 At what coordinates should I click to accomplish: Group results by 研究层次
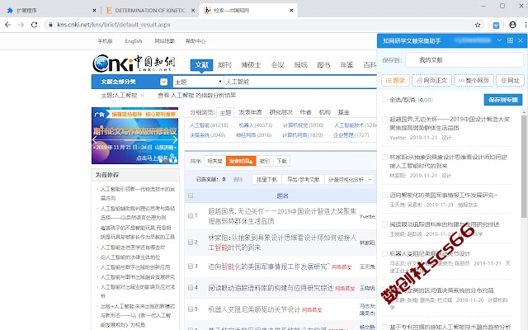click(x=280, y=112)
